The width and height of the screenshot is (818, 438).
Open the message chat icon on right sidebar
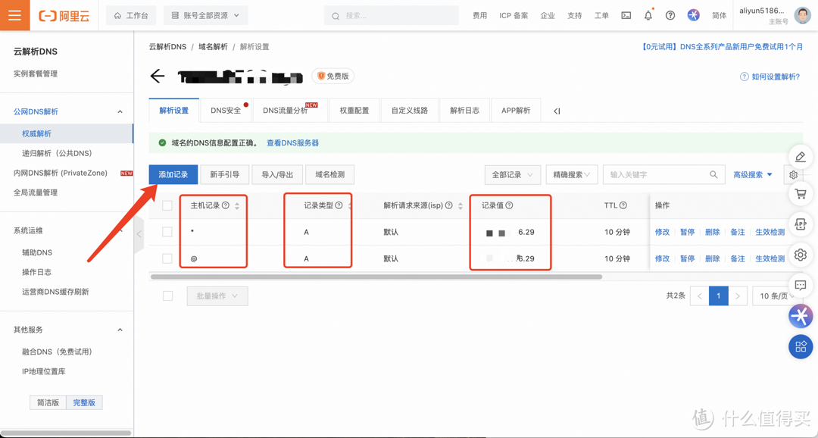(801, 285)
